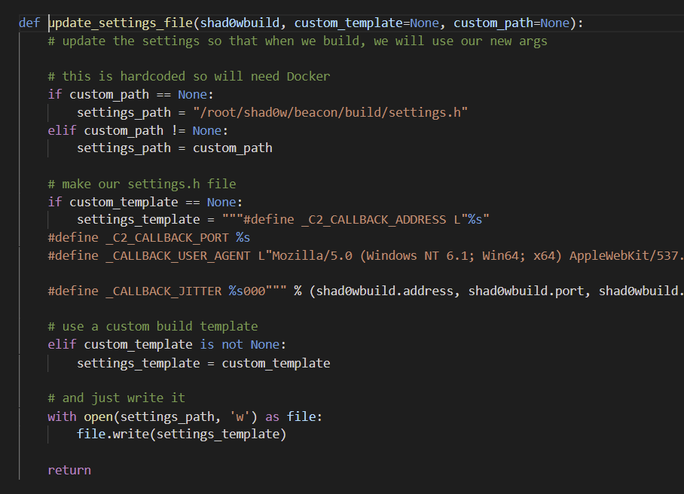The height and width of the screenshot is (494, 684).
Task: Click the line 'if custom_path == None:'
Action: tap(130, 94)
